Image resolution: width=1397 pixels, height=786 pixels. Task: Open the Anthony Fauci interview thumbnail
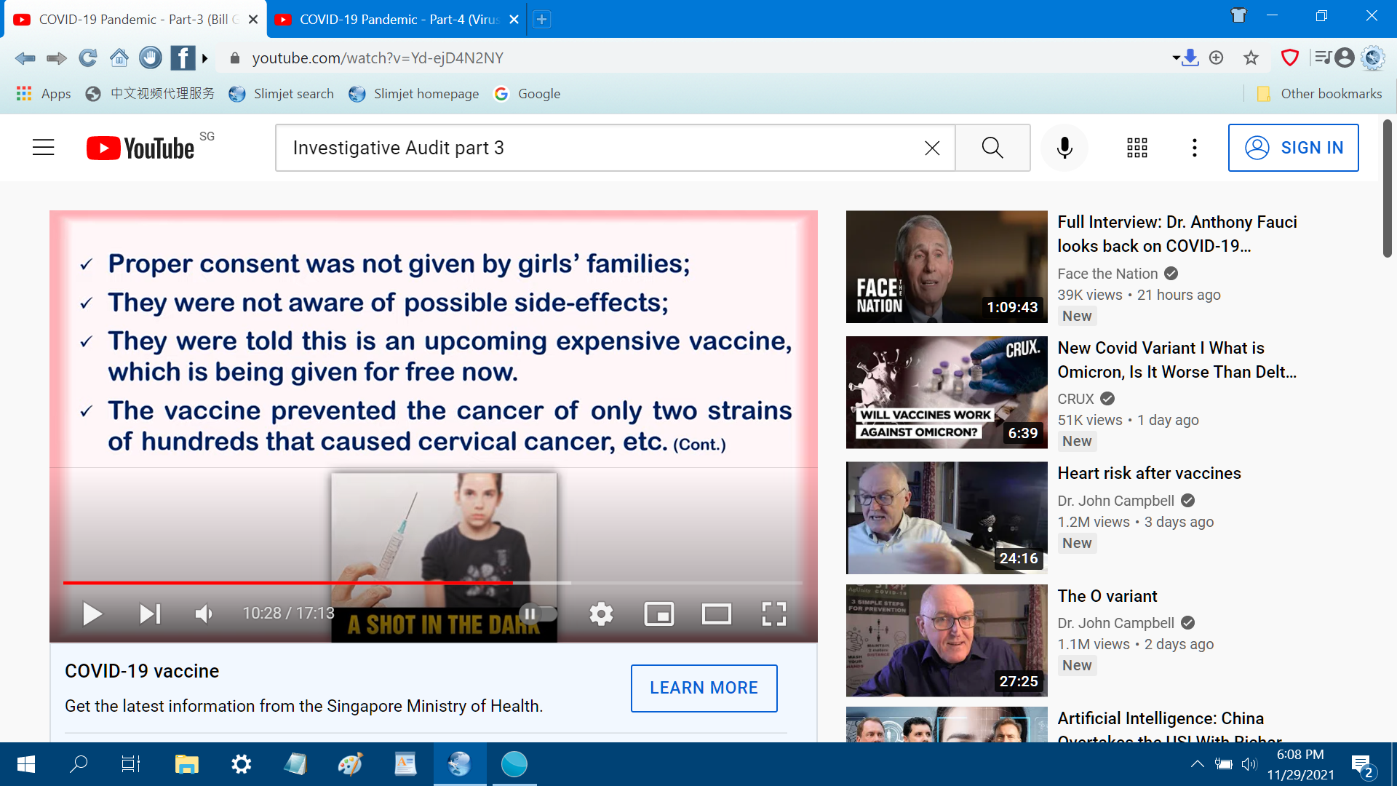pyautogui.click(x=947, y=267)
